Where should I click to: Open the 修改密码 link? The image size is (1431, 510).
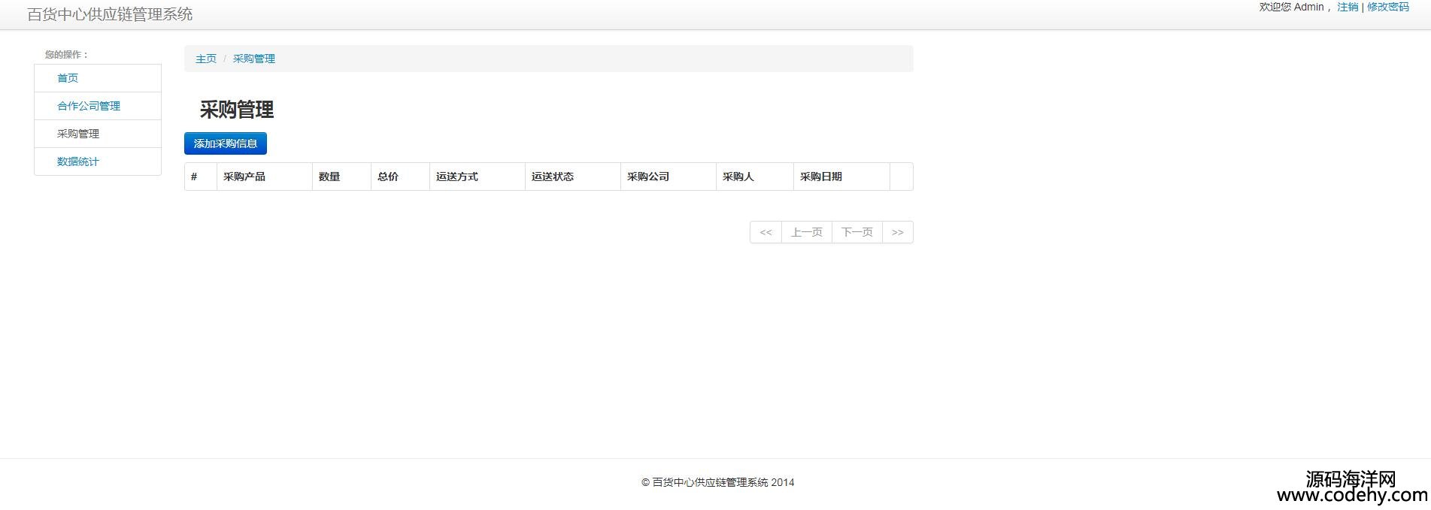(x=1387, y=7)
